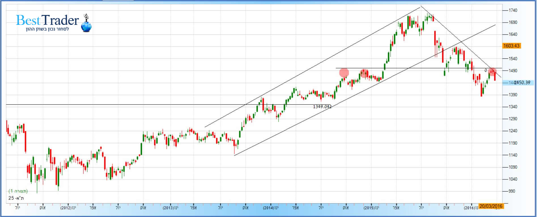Viewport: 537px width, 217px height.
Task: Click the 1340 price axis tick
Action: (x=513, y=107)
